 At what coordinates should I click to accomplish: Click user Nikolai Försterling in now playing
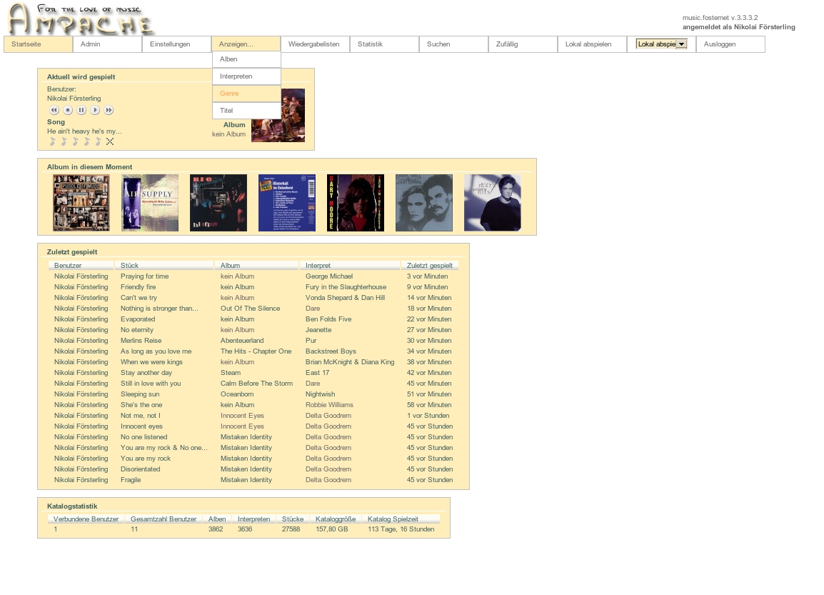pyautogui.click(x=74, y=99)
